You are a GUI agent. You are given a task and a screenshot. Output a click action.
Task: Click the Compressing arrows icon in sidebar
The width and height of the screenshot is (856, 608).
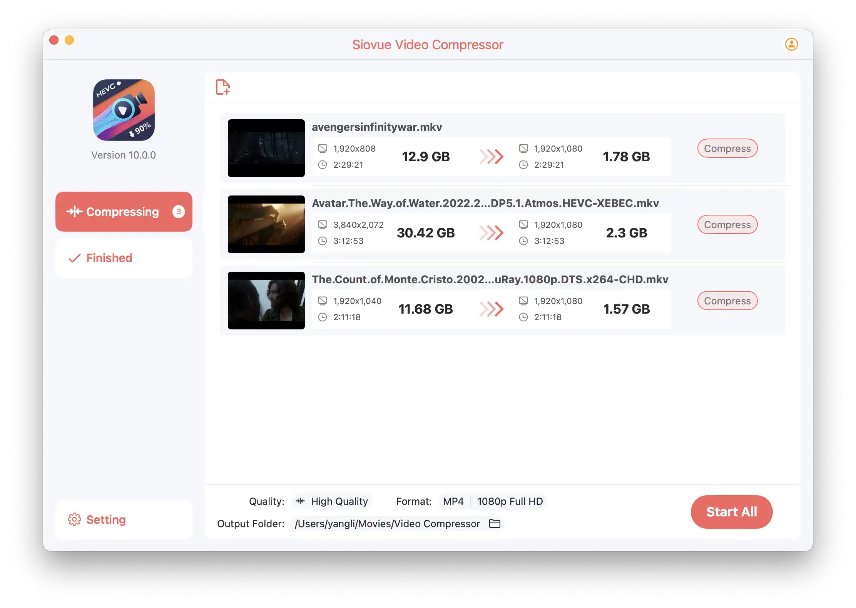coord(74,211)
